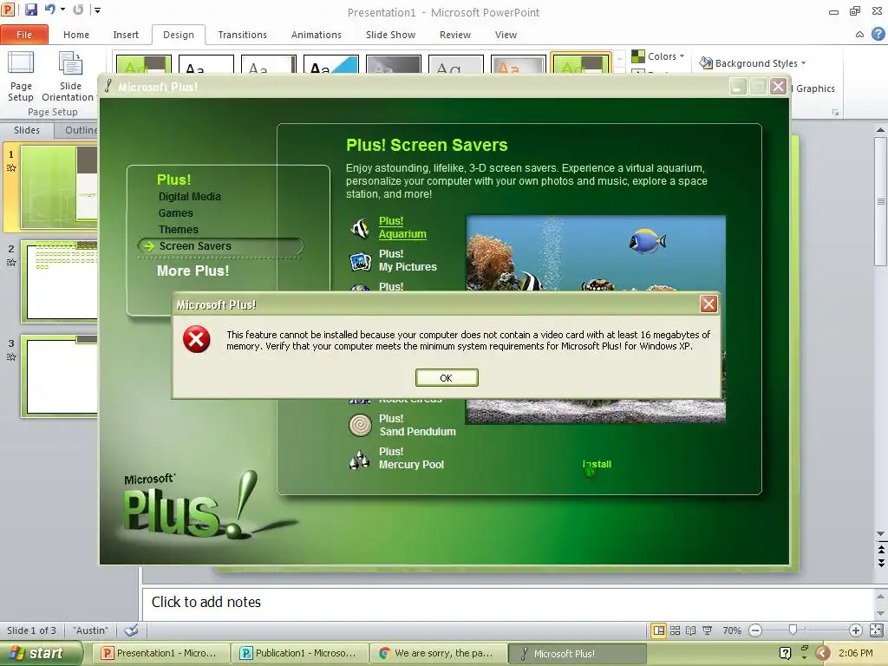This screenshot has width=888, height=666.
Task: Switch to the Chrome 'We are sorry' taskbar button
Action: [437, 653]
